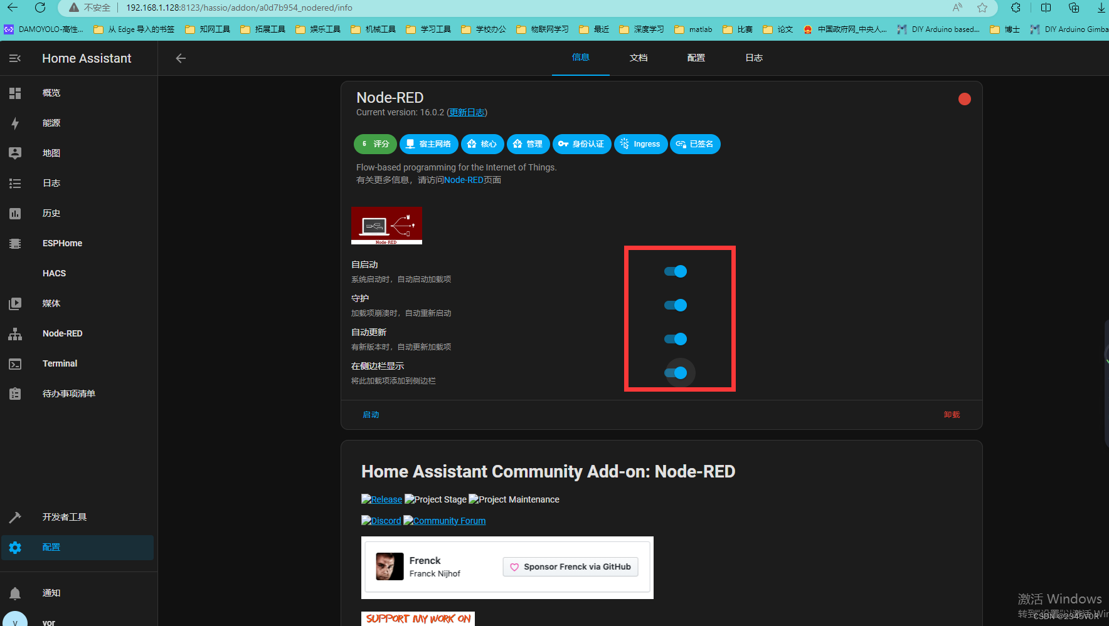The width and height of the screenshot is (1109, 626).
Task: Select ESPHome label in the sidebar
Action: pos(62,243)
